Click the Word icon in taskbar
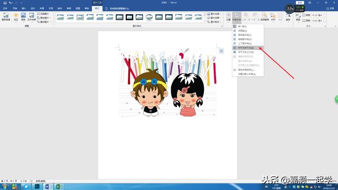Screen dimensions: 338x190 48,186
